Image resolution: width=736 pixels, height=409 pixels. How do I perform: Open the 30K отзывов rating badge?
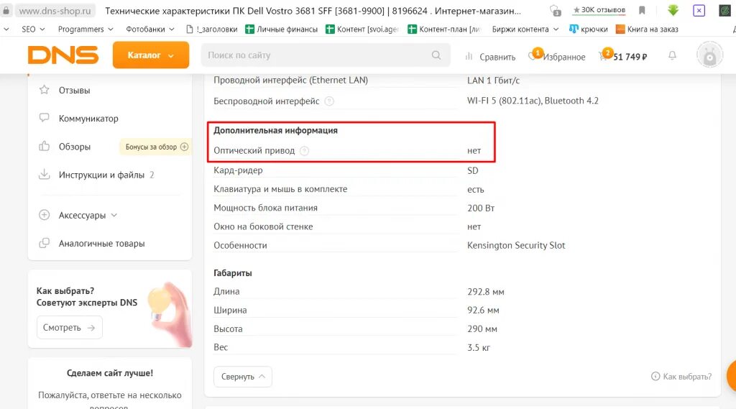click(599, 10)
